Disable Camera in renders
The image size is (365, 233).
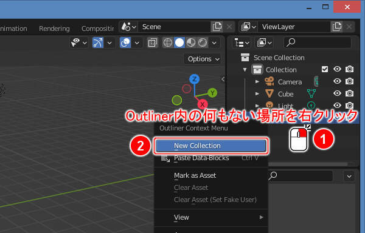[349, 81]
